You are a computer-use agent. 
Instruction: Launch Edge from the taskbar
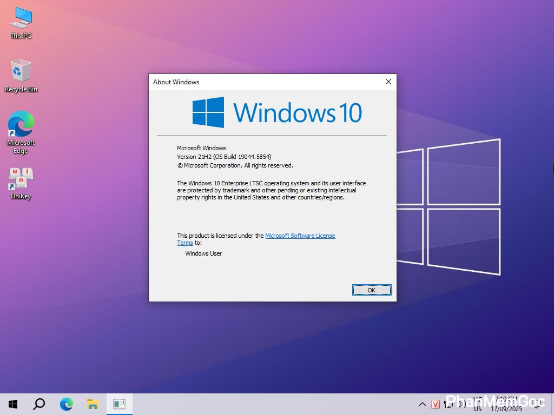(x=66, y=404)
